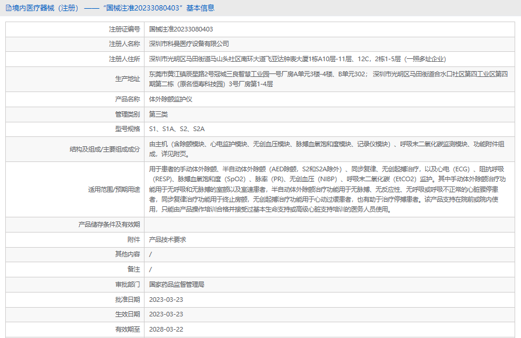The height and width of the screenshot is (338, 521).
Task: Select the registrant 深圳市科曼医疗设备有限公司
Action: coord(189,44)
